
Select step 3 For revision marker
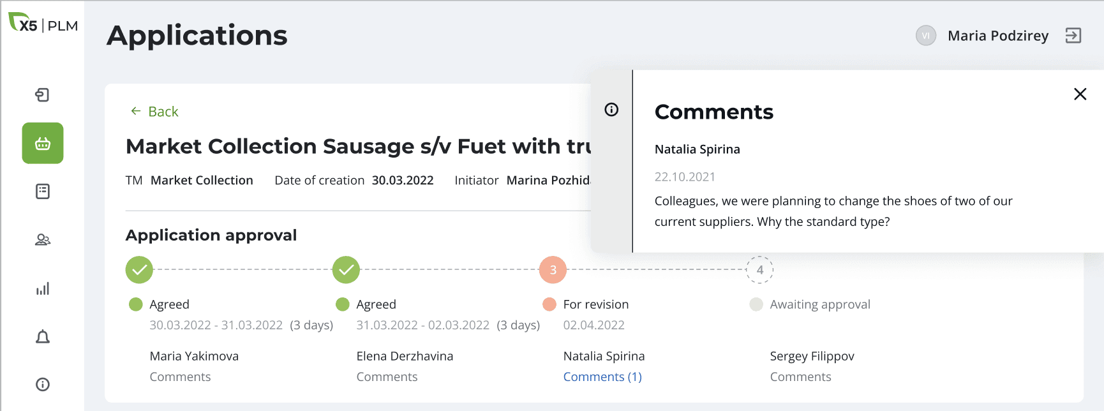point(553,270)
